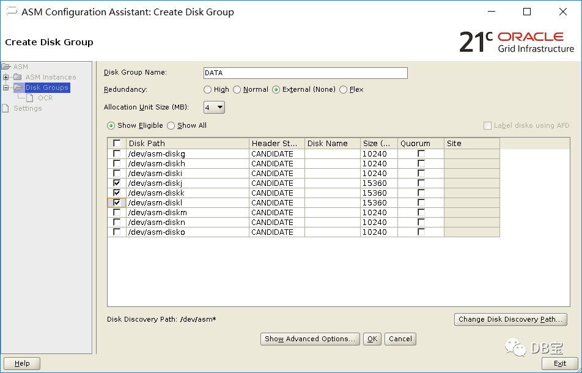The width and height of the screenshot is (582, 373).
Task: Toggle Quorum checkbox for /dev/asm-diskk
Action: coord(421,193)
